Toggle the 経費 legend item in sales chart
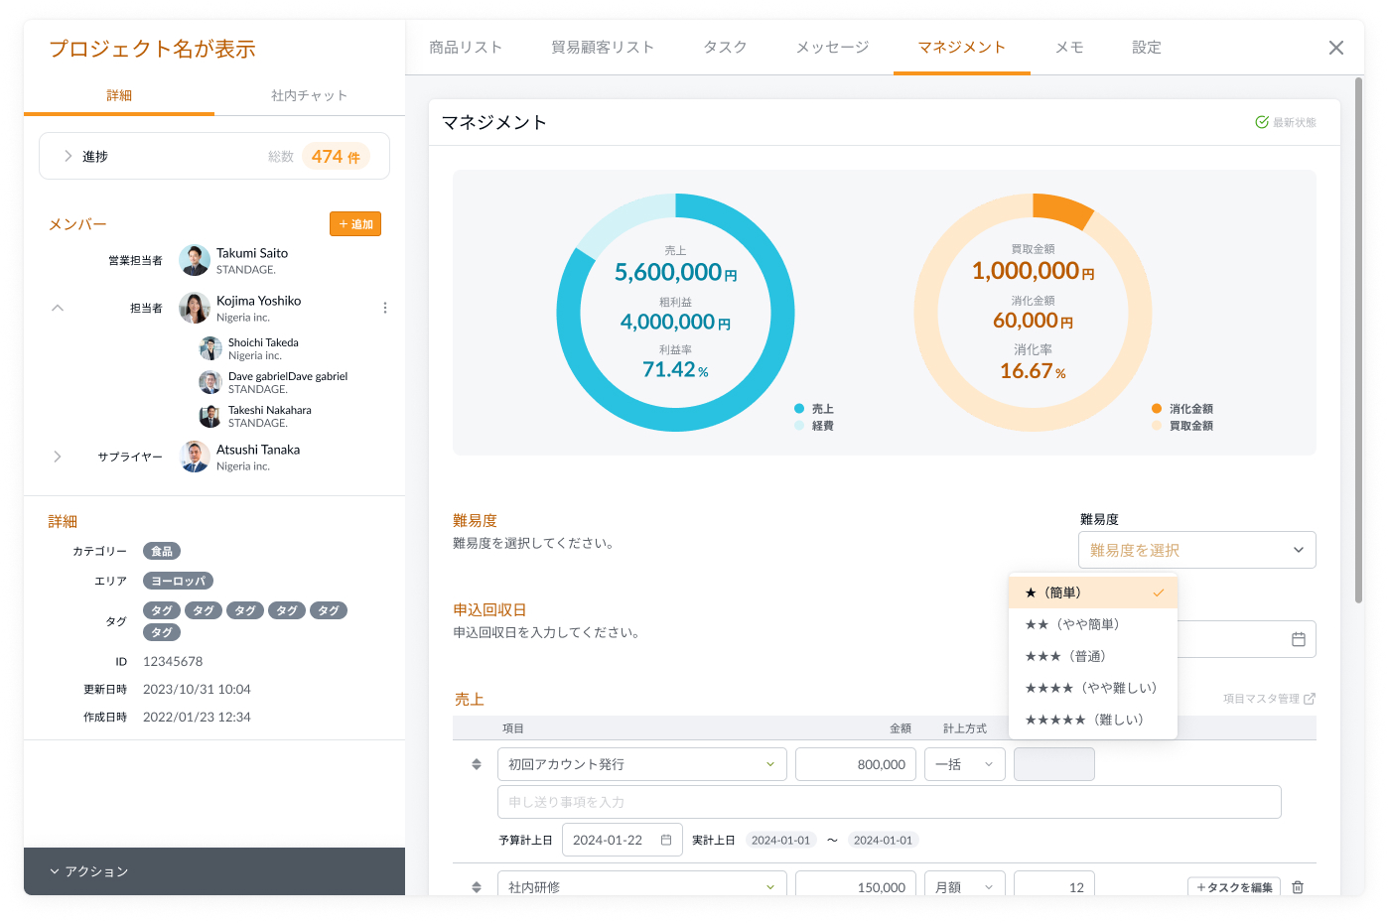 [814, 426]
